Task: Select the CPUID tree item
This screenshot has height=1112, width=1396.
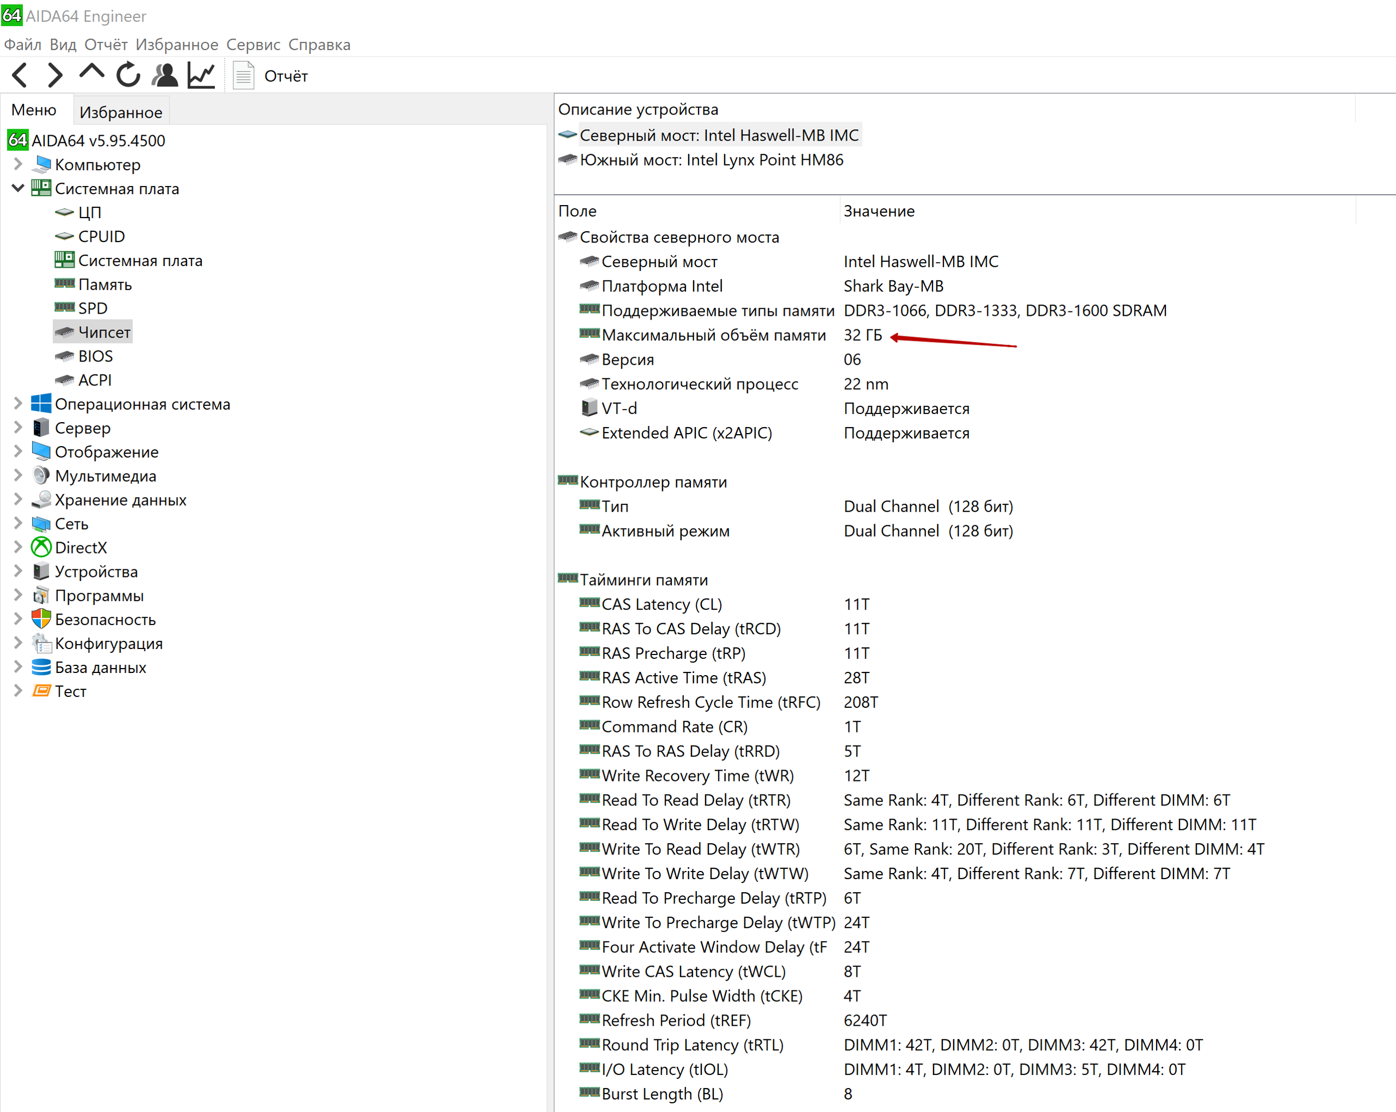Action: [101, 236]
